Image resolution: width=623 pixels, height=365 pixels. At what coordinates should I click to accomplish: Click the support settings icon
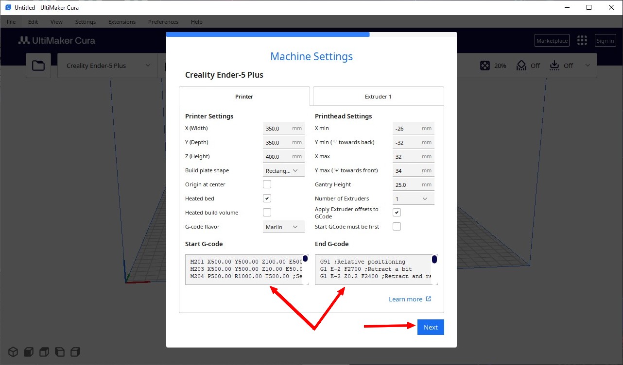(521, 66)
